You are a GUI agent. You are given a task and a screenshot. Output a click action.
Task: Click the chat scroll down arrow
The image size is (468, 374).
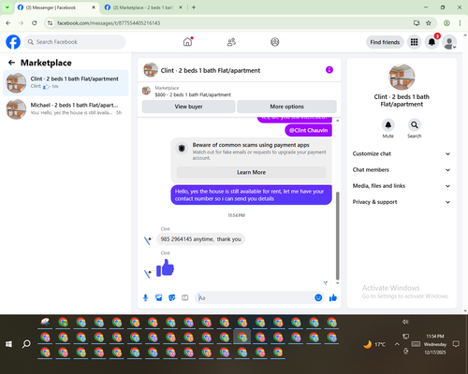[x=337, y=283]
